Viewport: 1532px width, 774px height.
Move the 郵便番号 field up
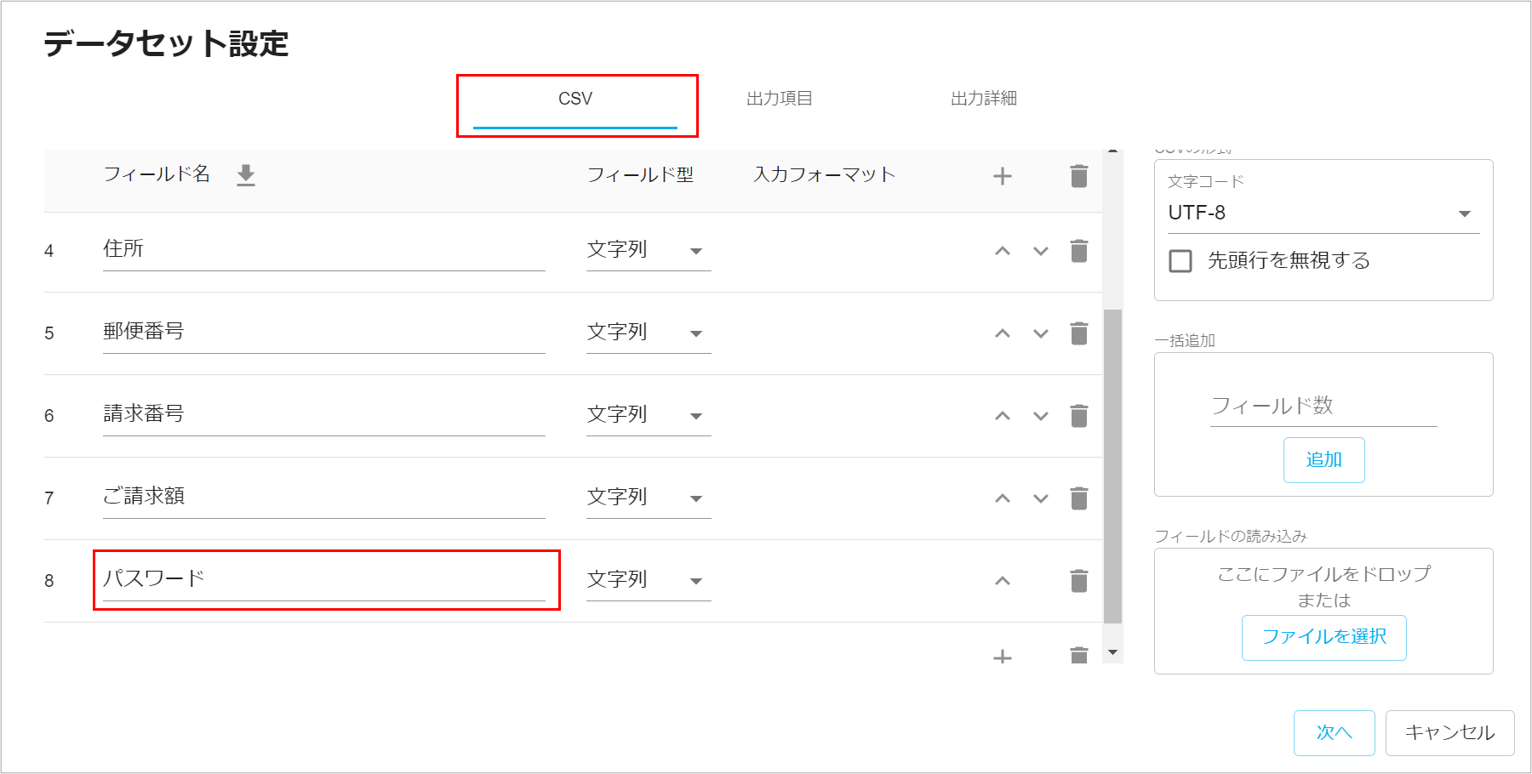(1003, 333)
